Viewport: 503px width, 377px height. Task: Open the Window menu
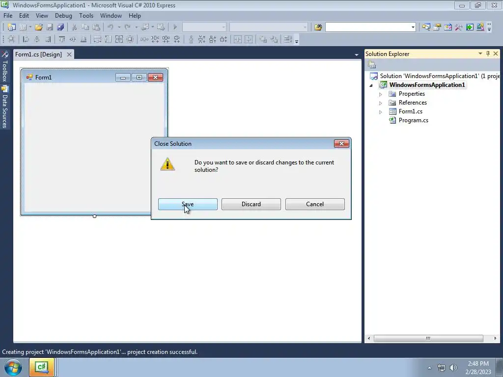click(x=111, y=15)
